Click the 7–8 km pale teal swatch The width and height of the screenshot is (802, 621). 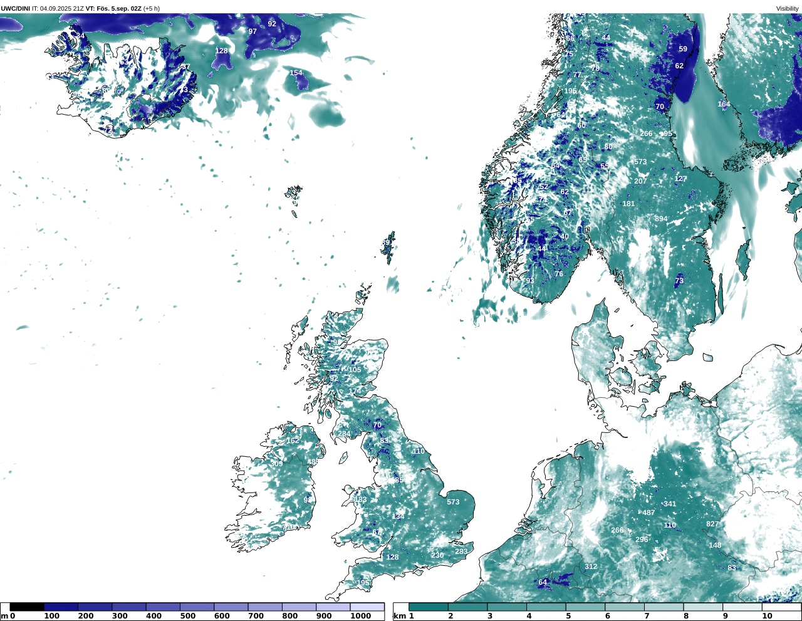pyautogui.click(x=664, y=607)
